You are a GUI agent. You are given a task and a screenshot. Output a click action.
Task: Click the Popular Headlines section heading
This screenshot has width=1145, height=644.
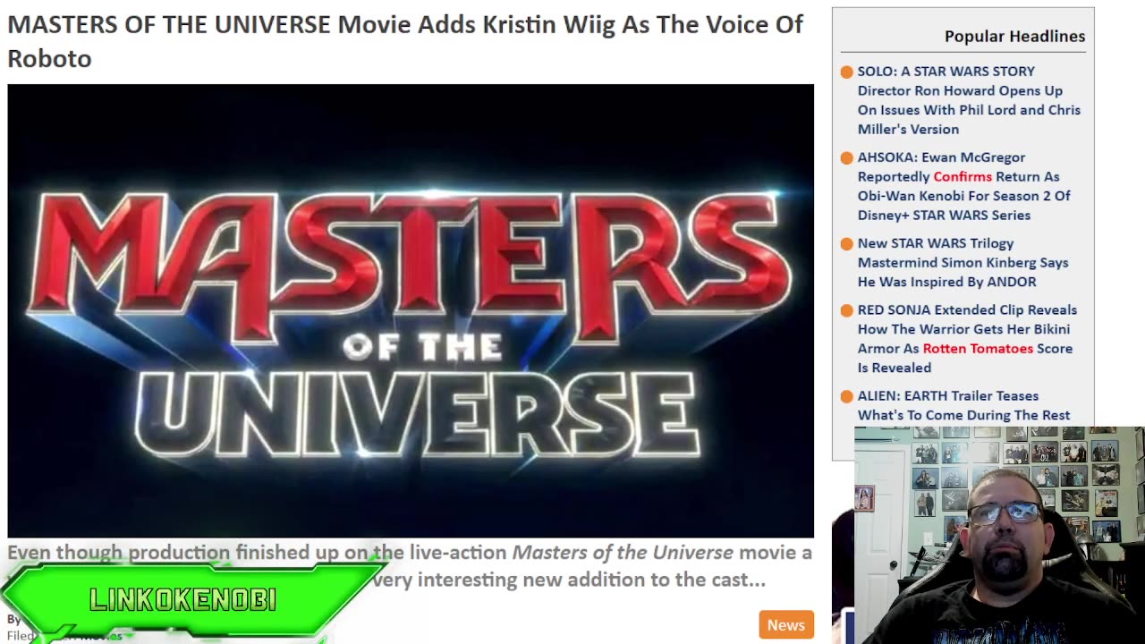(x=1014, y=36)
